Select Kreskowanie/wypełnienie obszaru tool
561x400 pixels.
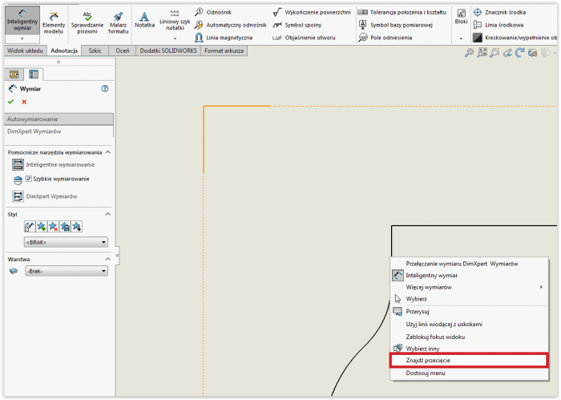[x=515, y=38]
